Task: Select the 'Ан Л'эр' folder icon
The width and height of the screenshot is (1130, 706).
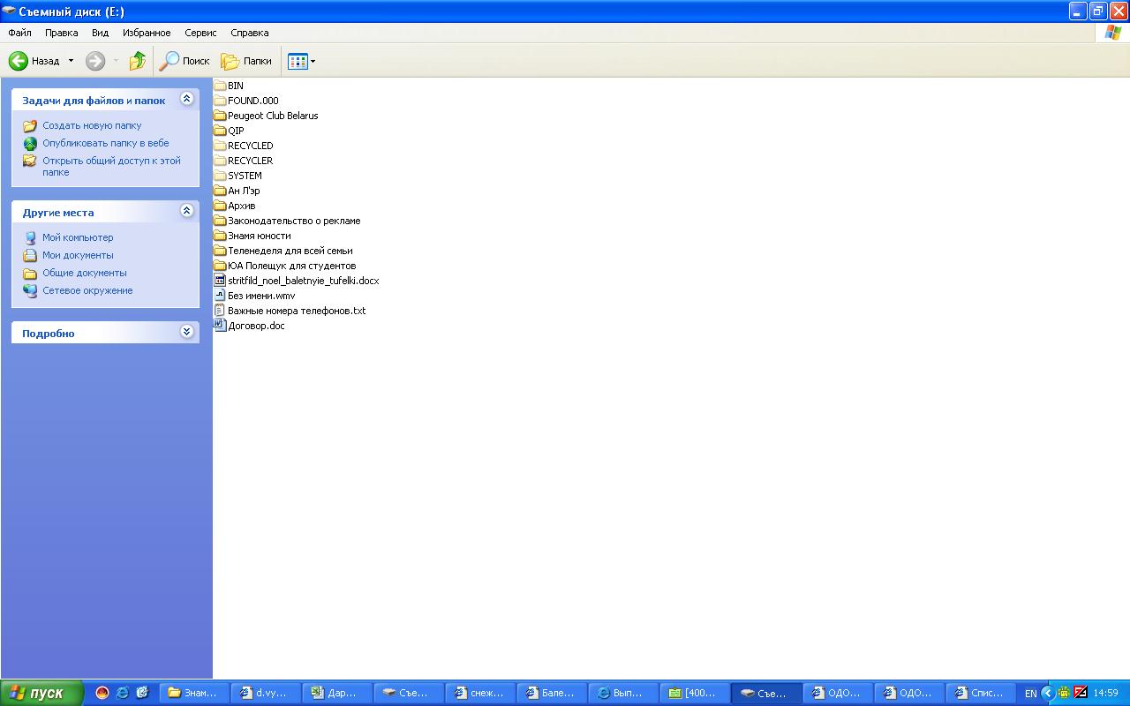Action: coord(221,191)
